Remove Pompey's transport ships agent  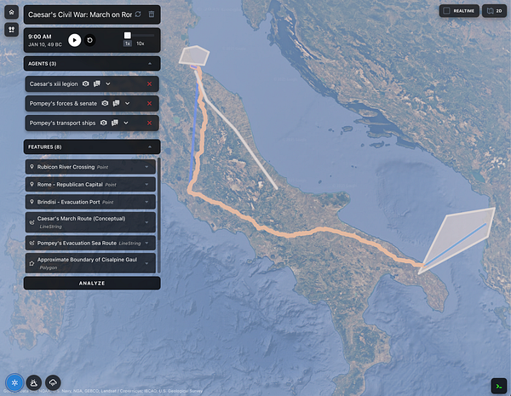click(x=149, y=123)
